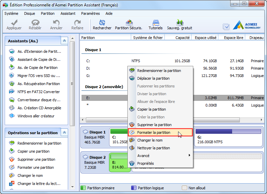Viewport: 267px width, 194px height.
Task: Open Convertisseur disque dynamique
Action: pos(35,100)
